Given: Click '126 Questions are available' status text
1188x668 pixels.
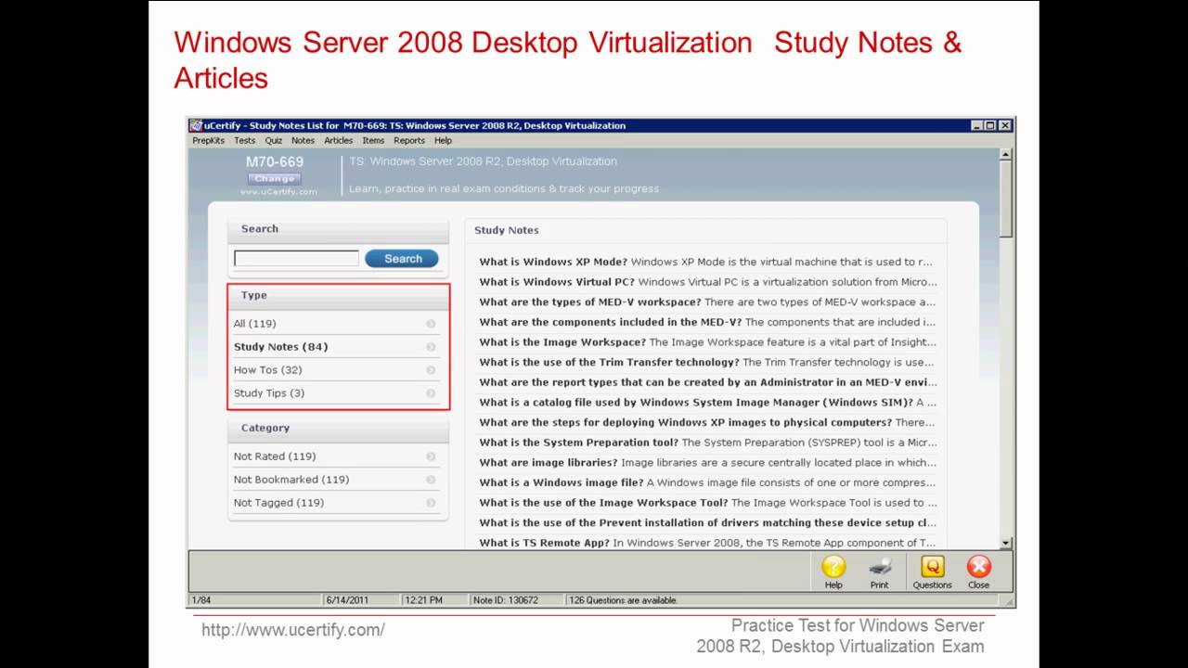Looking at the screenshot, I should pyautogui.click(x=623, y=600).
